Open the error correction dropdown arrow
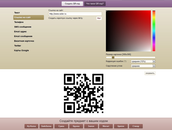This screenshot has height=130, width=172. pyautogui.click(x=154, y=61)
